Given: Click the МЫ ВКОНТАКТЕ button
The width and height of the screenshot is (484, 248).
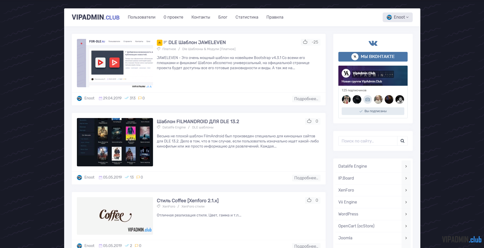Looking at the screenshot, I should click(373, 57).
